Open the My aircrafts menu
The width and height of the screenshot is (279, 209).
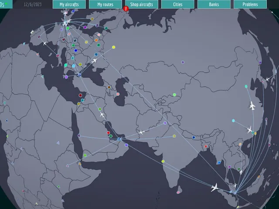(69, 4)
